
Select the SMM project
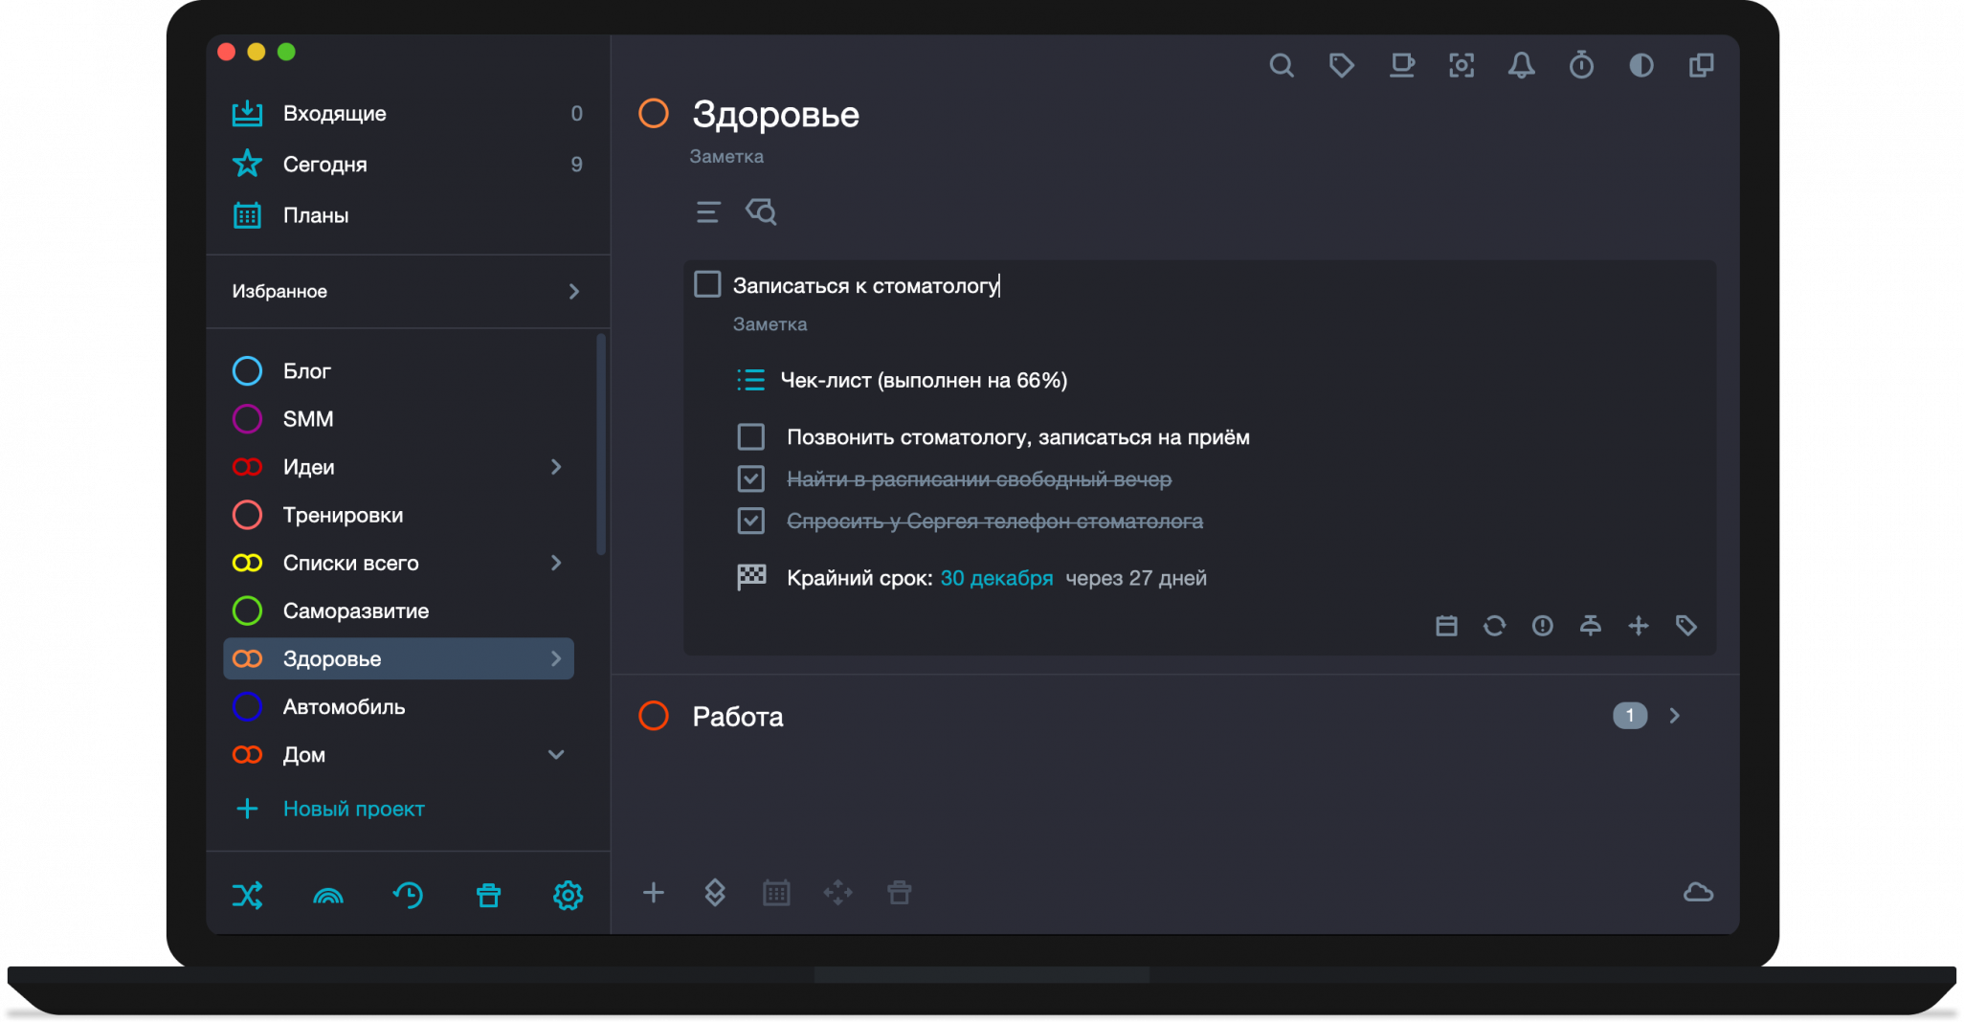[x=398, y=419]
